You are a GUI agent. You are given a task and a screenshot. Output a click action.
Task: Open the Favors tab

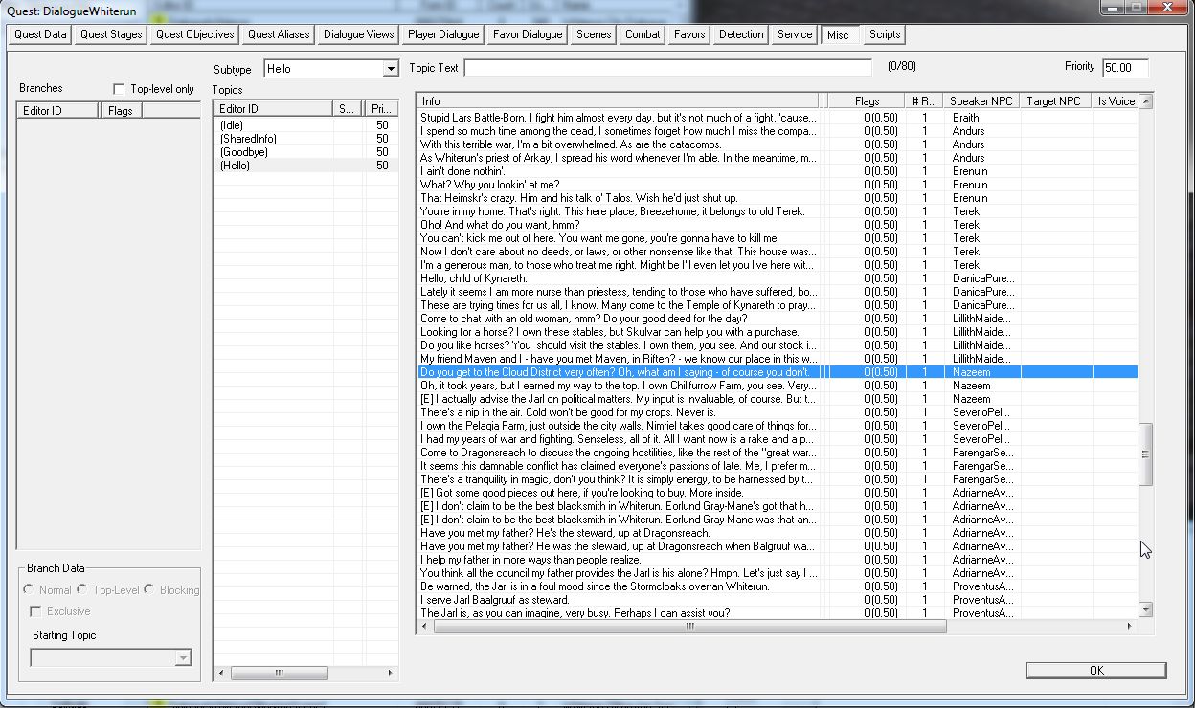(x=689, y=34)
